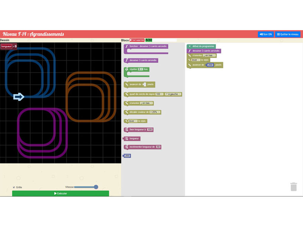
Task: Click the trash can icon in workspace
Action: click(293, 187)
